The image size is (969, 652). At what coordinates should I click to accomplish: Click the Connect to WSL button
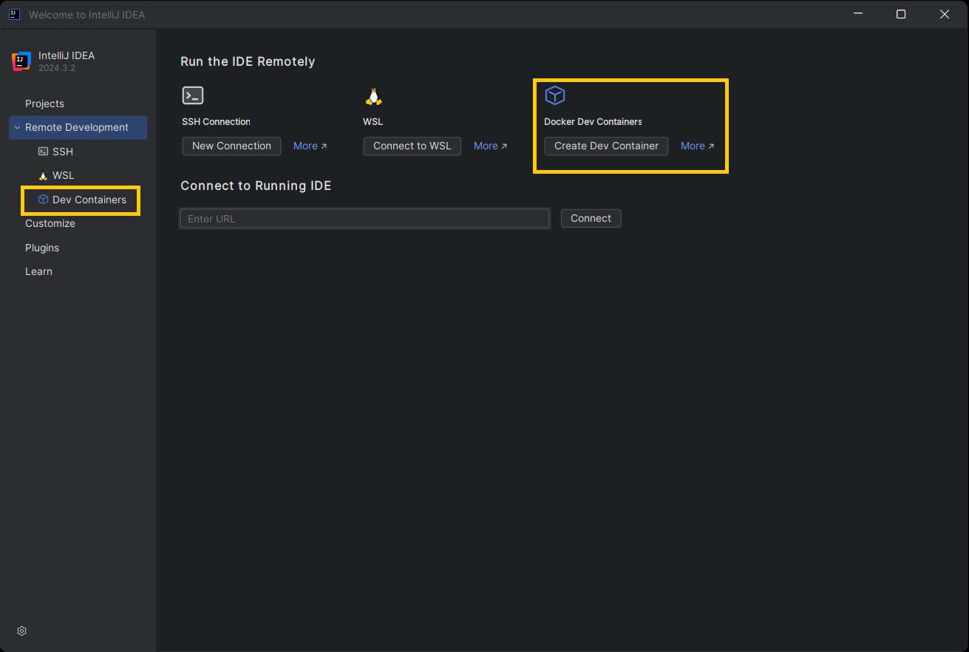click(x=412, y=146)
